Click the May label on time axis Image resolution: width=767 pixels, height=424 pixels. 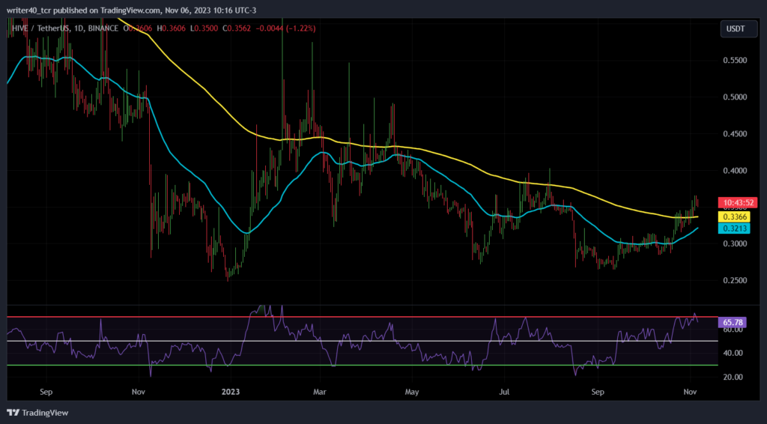point(412,392)
